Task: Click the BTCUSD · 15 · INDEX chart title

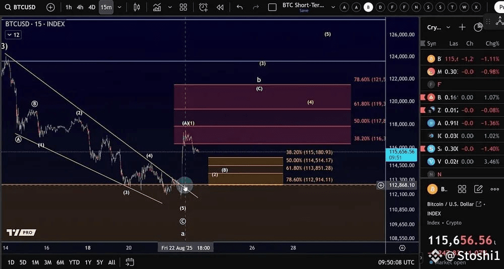Action: pos(35,24)
